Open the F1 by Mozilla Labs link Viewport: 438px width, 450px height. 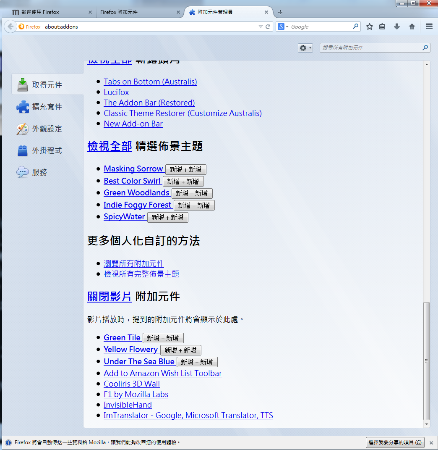[x=136, y=394]
